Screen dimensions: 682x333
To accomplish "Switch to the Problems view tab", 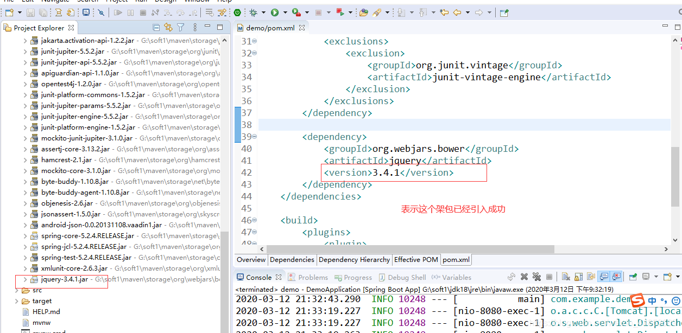I will click(308, 277).
